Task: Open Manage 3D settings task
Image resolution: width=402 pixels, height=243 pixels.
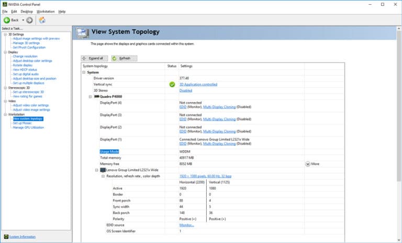Action: click(x=26, y=43)
